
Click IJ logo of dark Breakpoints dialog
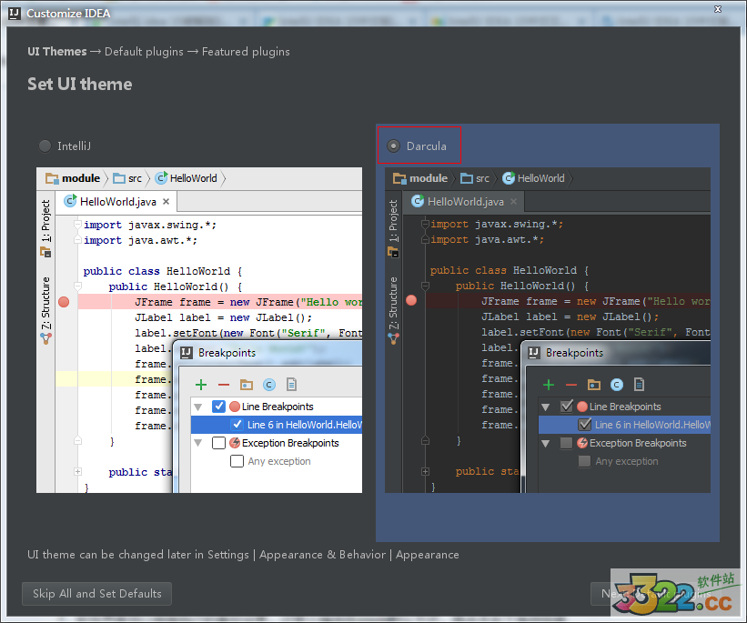(x=534, y=353)
